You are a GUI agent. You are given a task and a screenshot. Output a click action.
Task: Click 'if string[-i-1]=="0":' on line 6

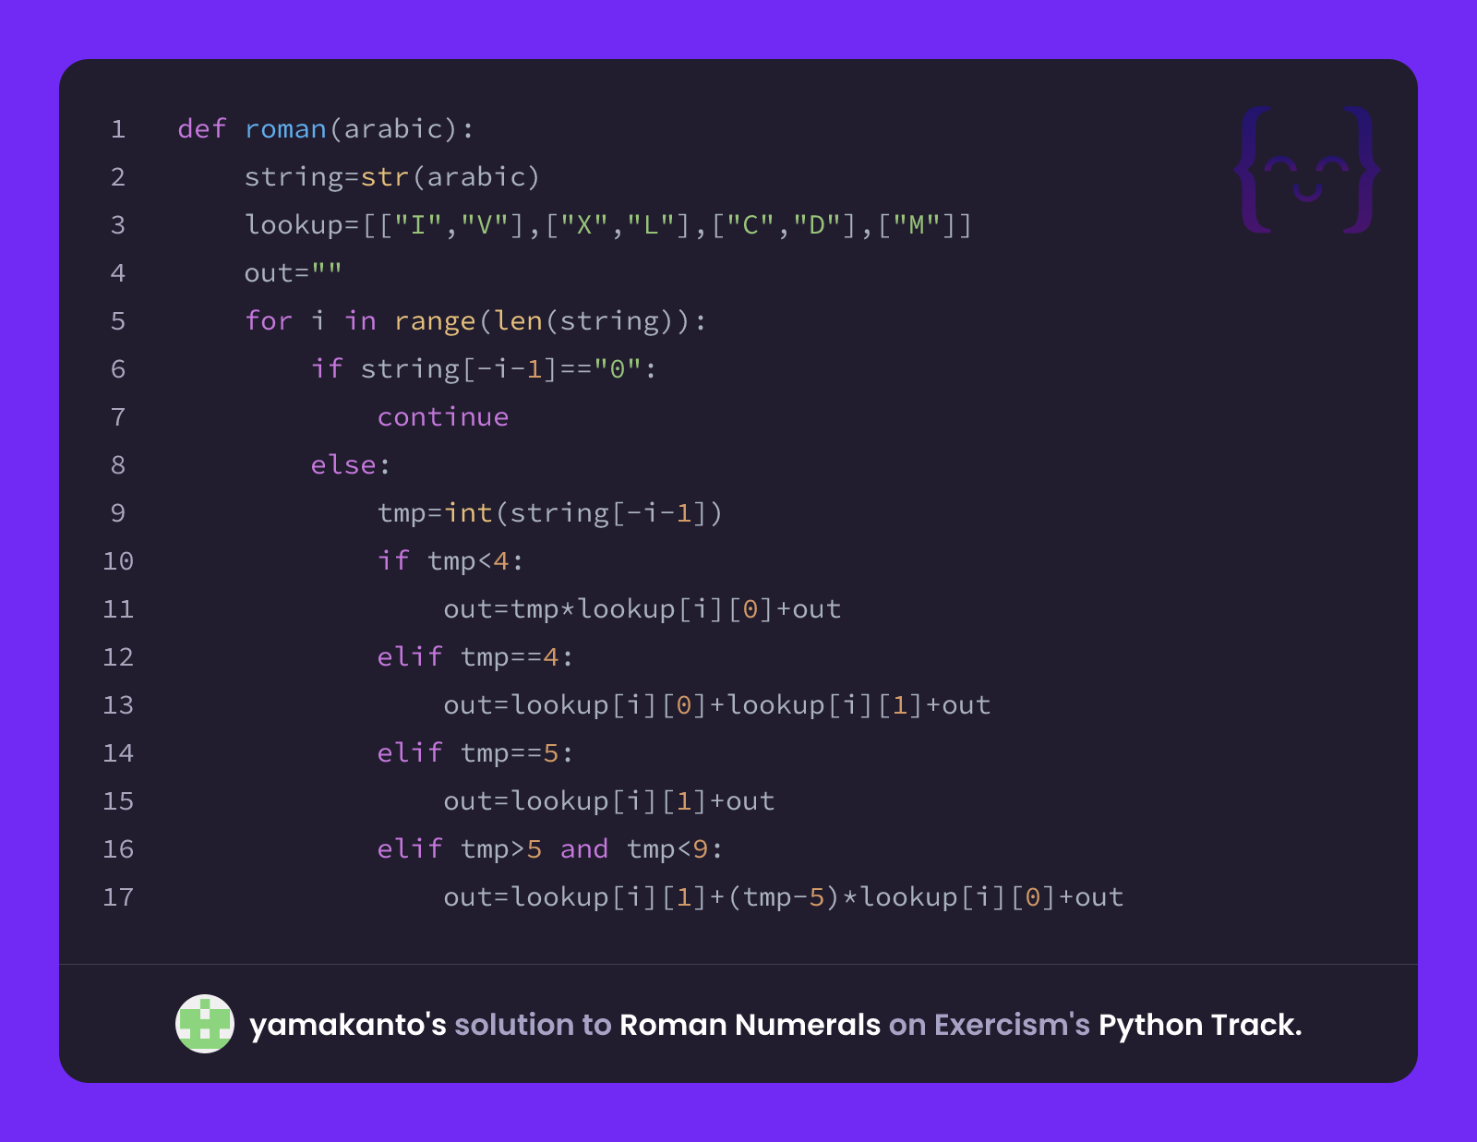pyautogui.click(x=485, y=368)
